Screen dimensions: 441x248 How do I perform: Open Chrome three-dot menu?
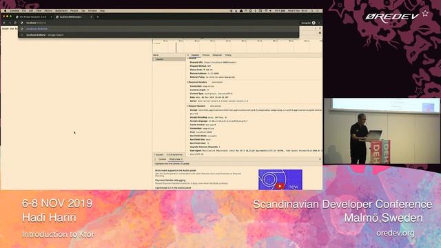319,23
